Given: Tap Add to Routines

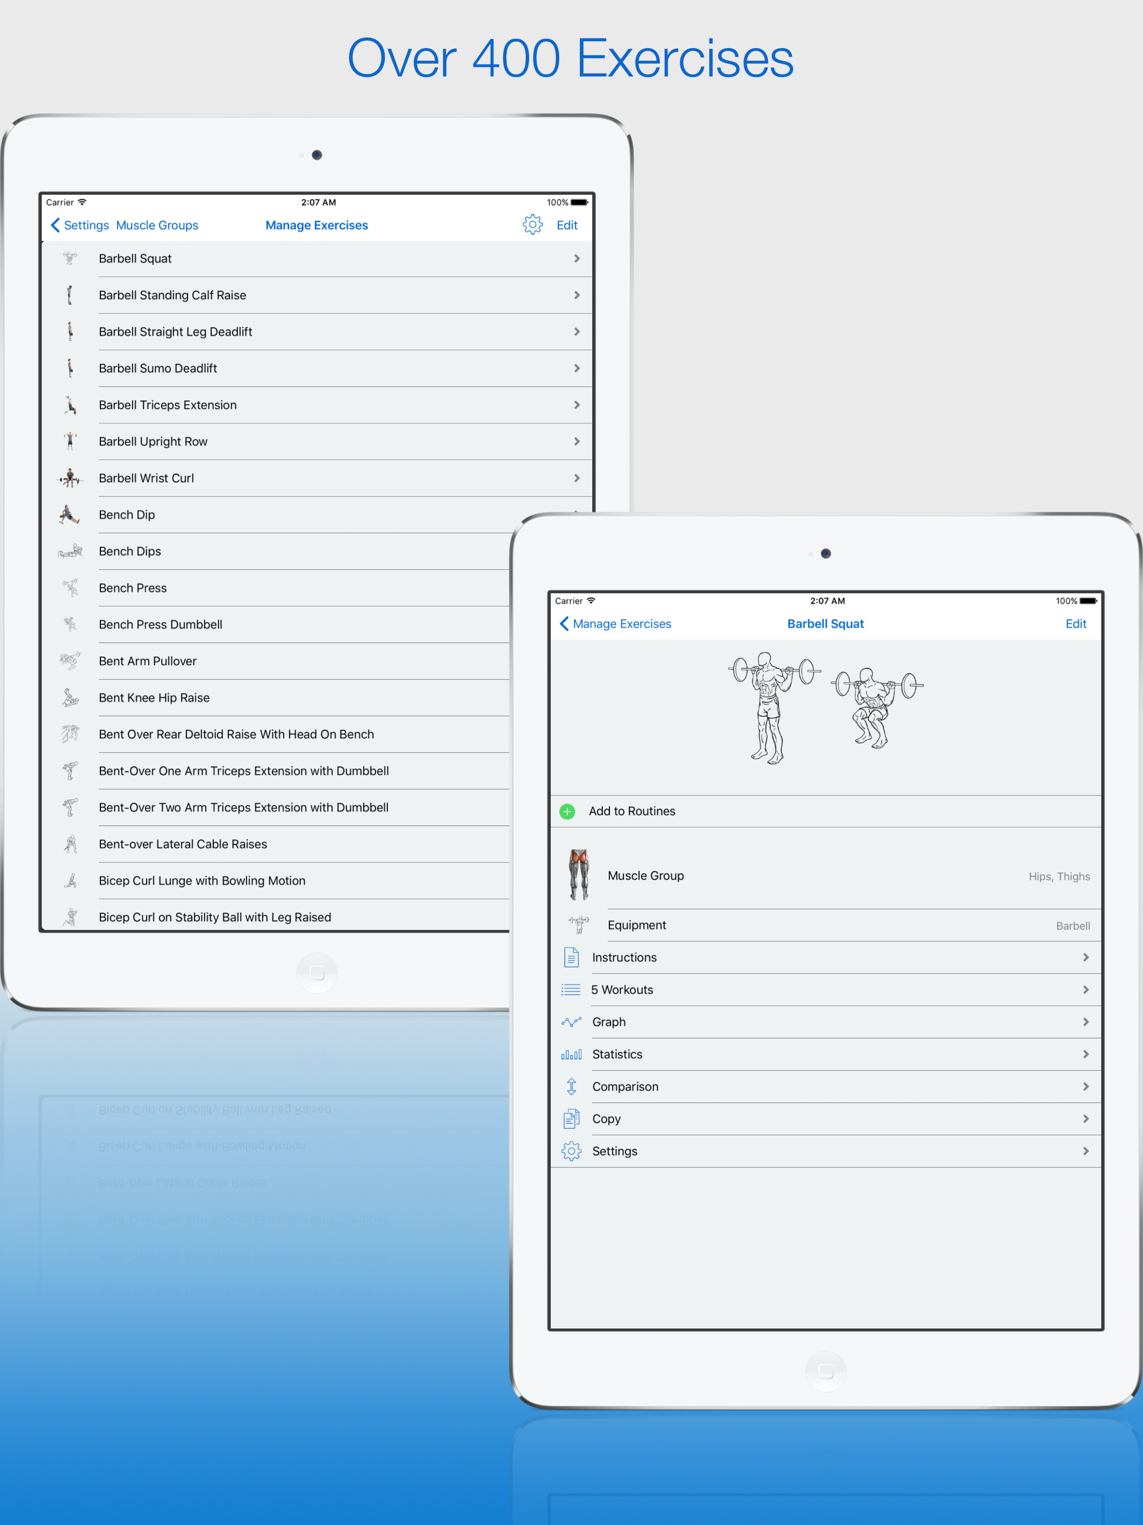Looking at the screenshot, I should (x=825, y=812).
